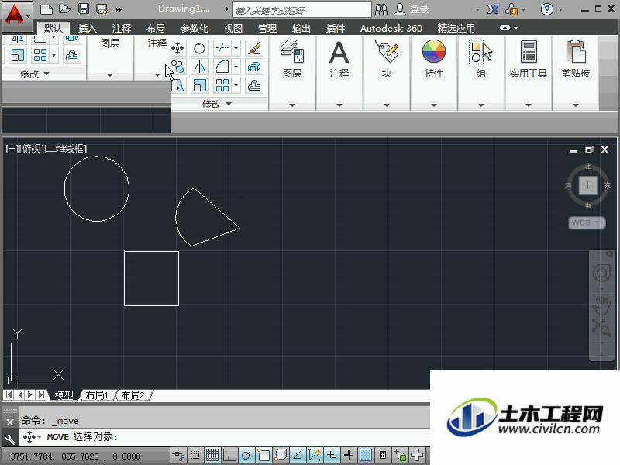Screen dimensions: 620x465
Task: Click the Explode tool
Action: (254, 67)
